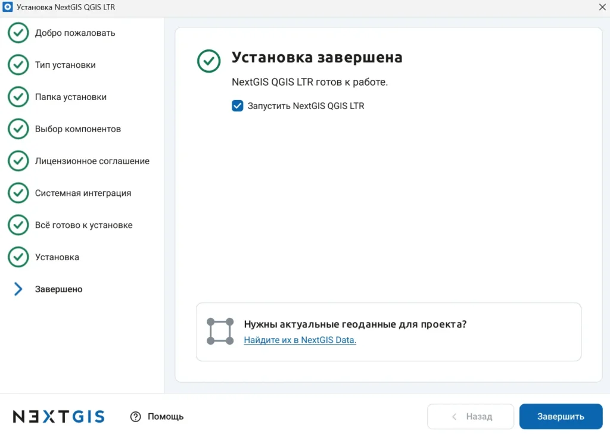Click the text NextGIS QGIS LTR готов к работе
Viewport: 610px width, 437px height.
point(310,82)
